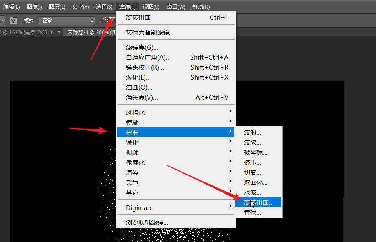Open the 图像(I) menu
Viewport: 376px width, 242px height.
click(x=34, y=7)
